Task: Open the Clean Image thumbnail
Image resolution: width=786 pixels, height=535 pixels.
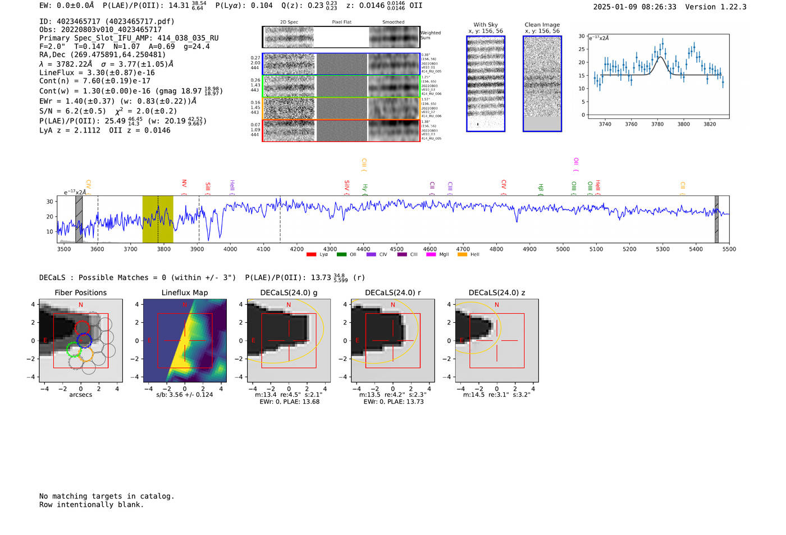Action: (542, 84)
